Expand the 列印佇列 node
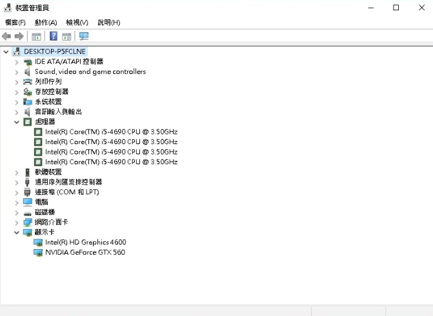This screenshot has width=433, height=316. click(17, 82)
